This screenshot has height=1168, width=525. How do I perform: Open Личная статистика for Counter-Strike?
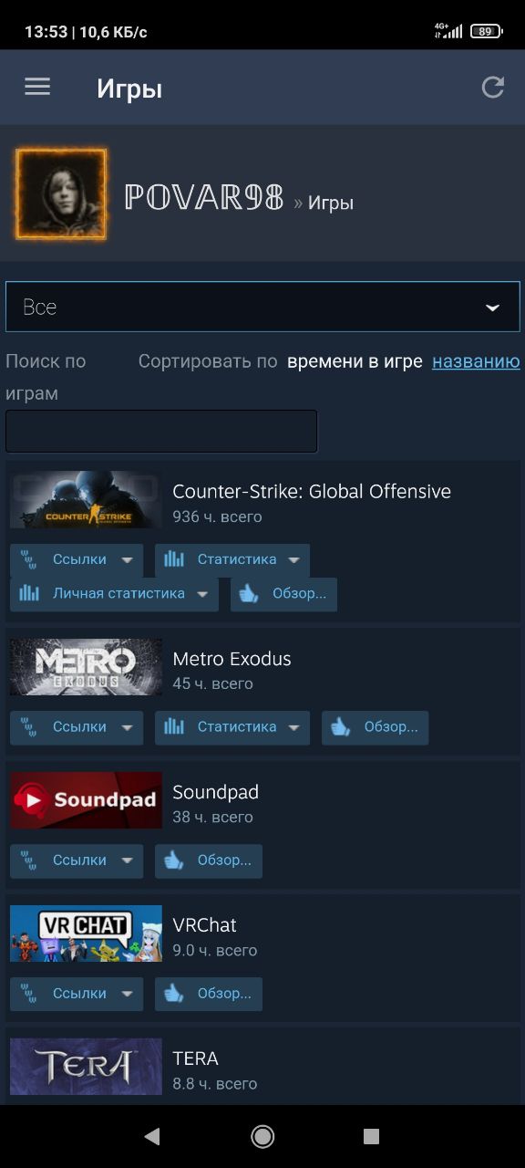pos(114,594)
